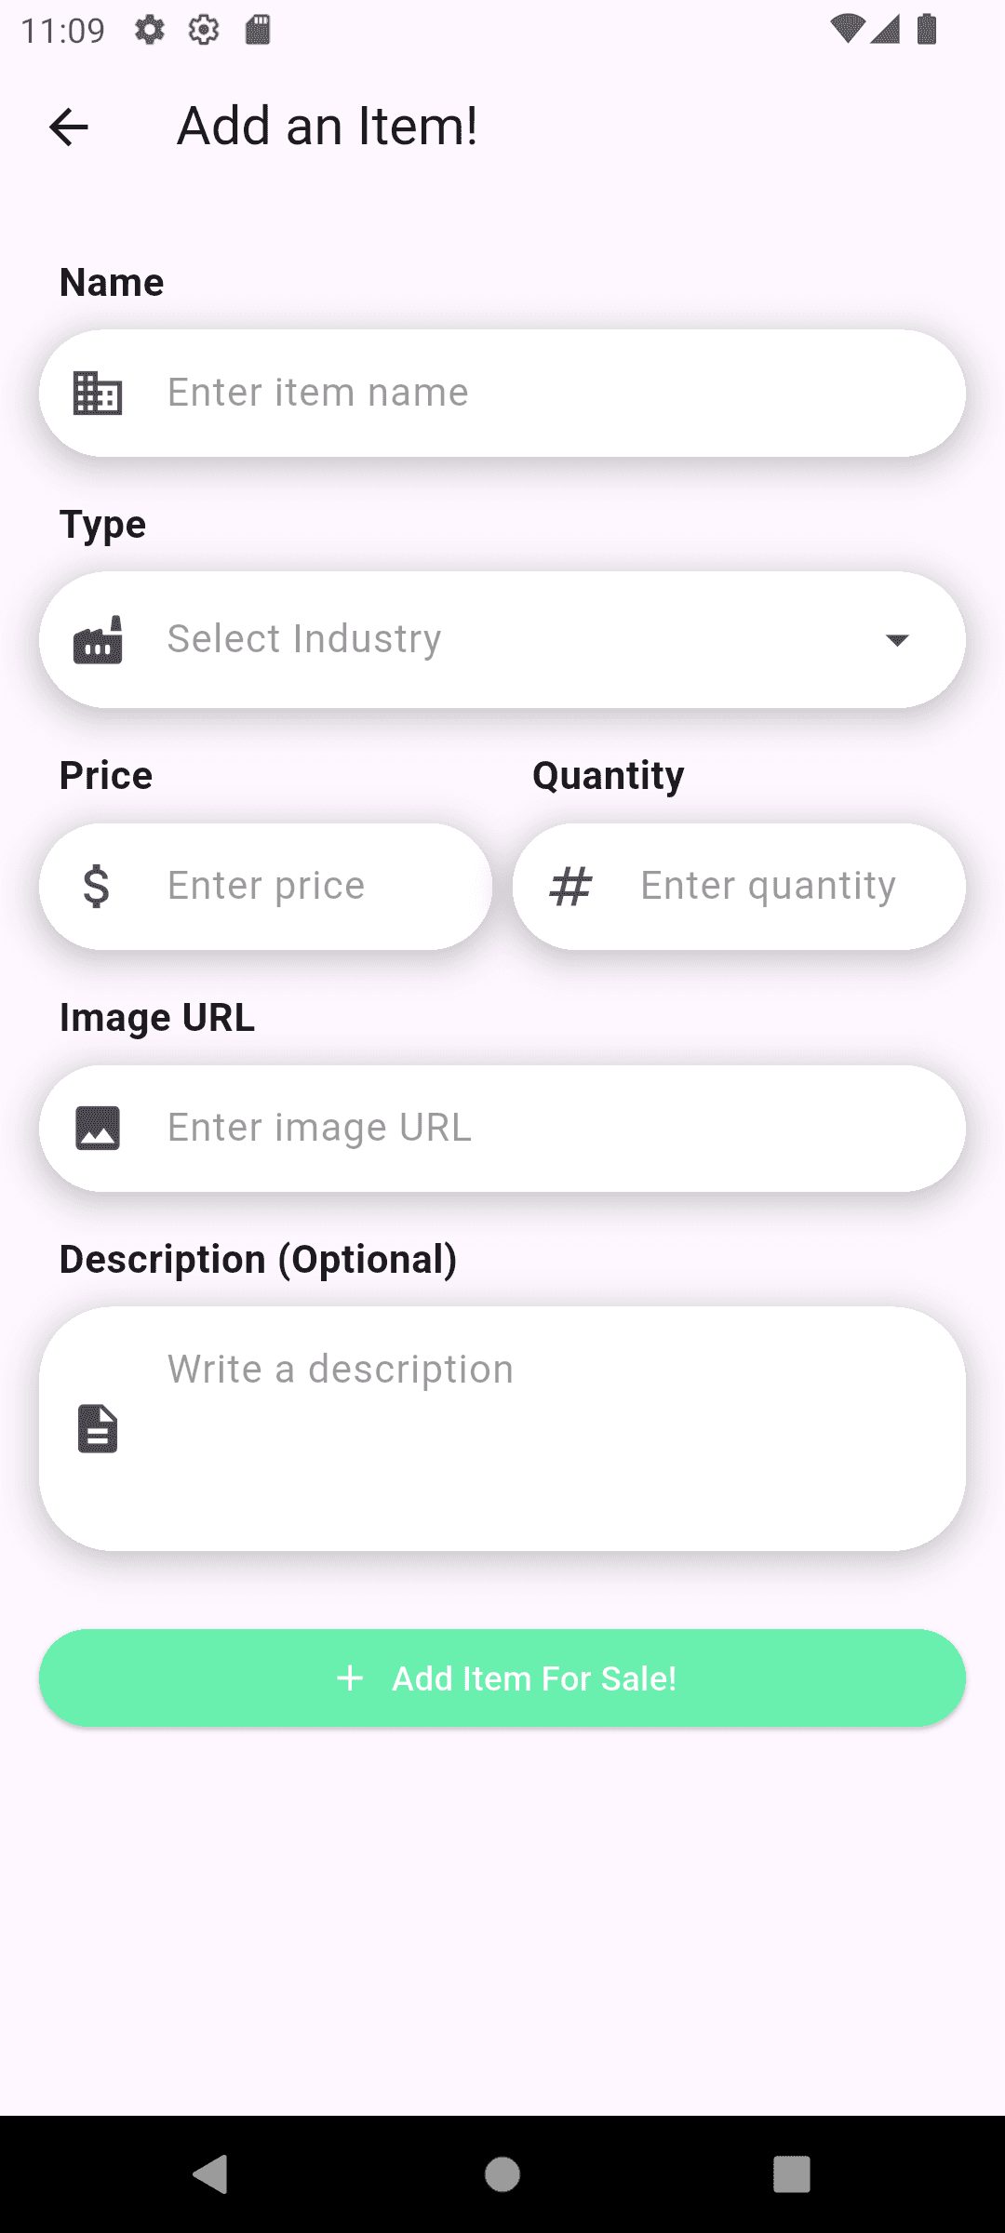Open recent apps with the square button
The image size is (1005, 2233).
pyautogui.click(x=792, y=2174)
